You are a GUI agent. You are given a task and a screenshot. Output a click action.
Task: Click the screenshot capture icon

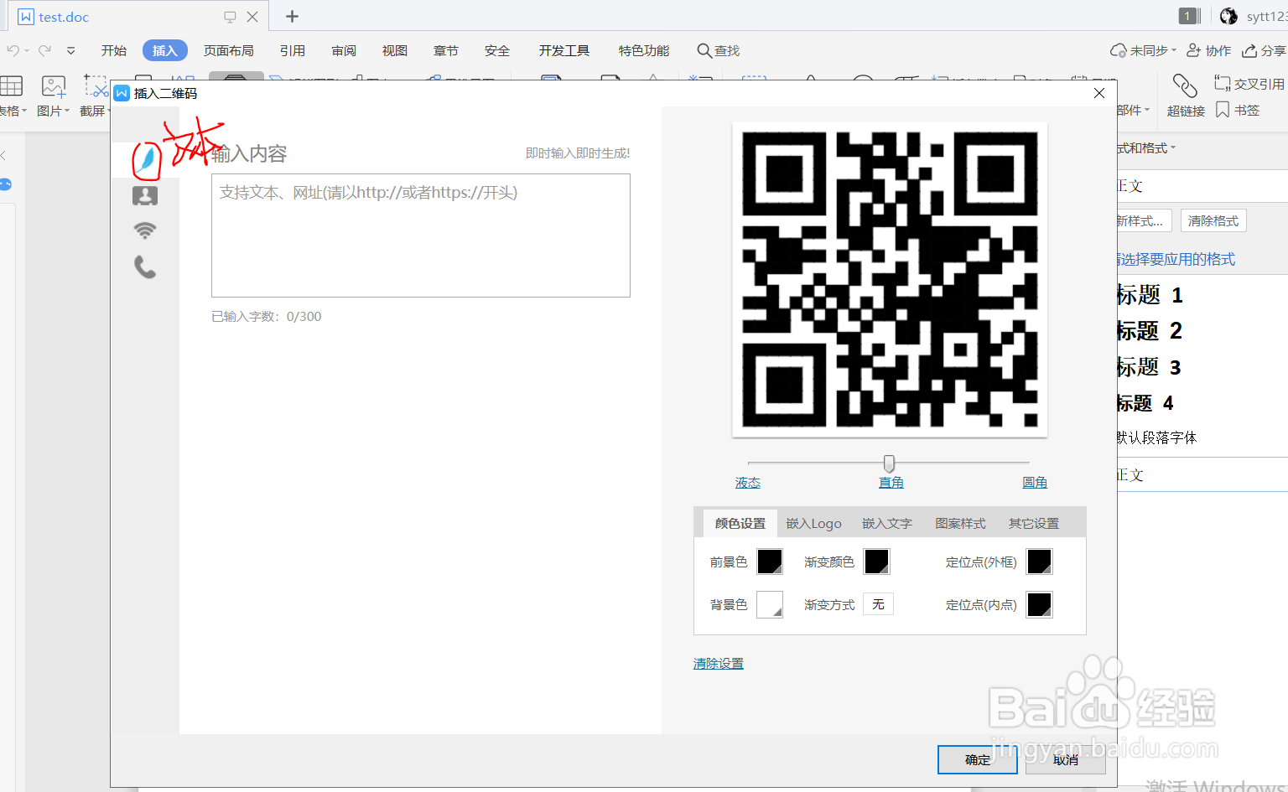[x=96, y=85]
